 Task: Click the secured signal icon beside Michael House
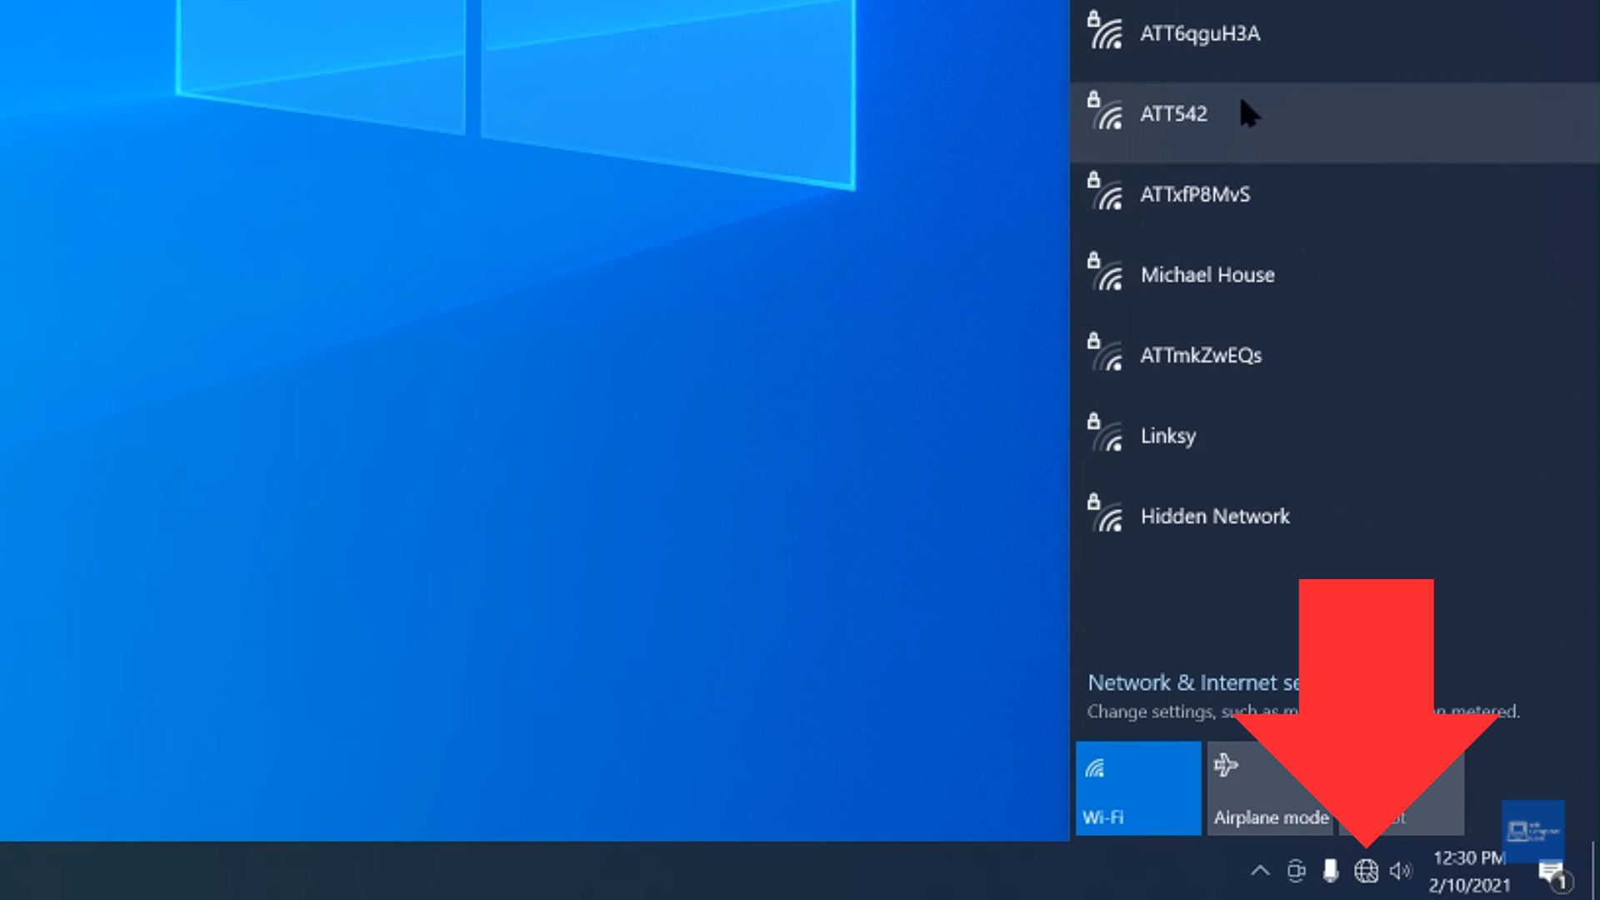(1105, 272)
